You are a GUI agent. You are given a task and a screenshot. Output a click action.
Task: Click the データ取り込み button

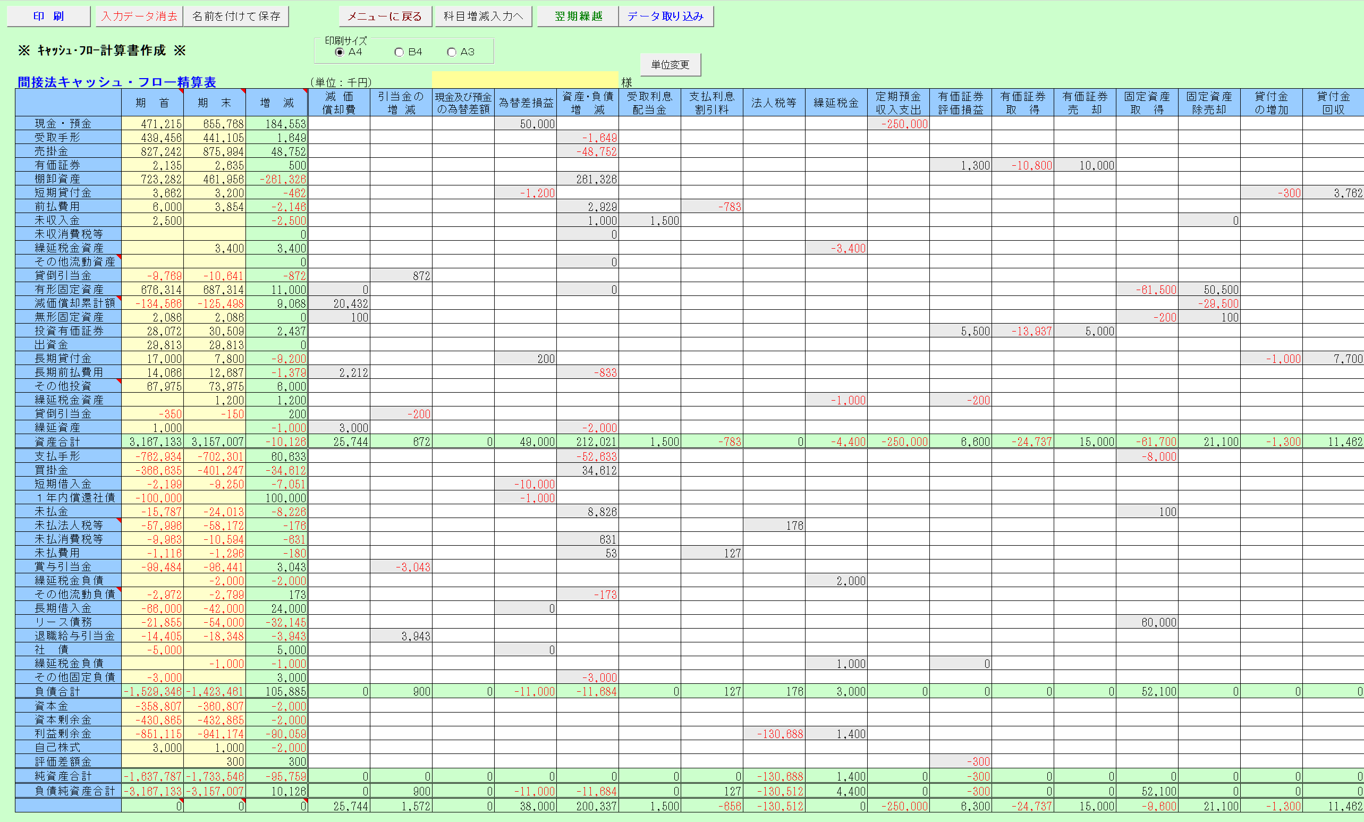tap(665, 16)
